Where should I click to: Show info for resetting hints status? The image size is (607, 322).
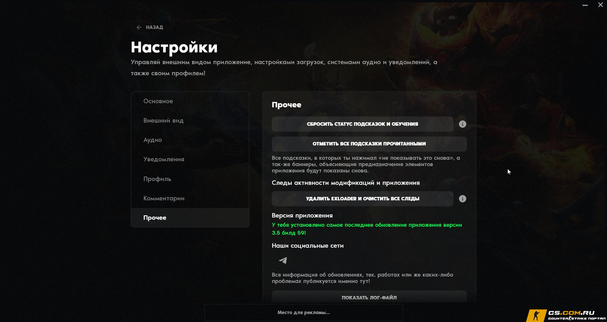pos(463,124)
